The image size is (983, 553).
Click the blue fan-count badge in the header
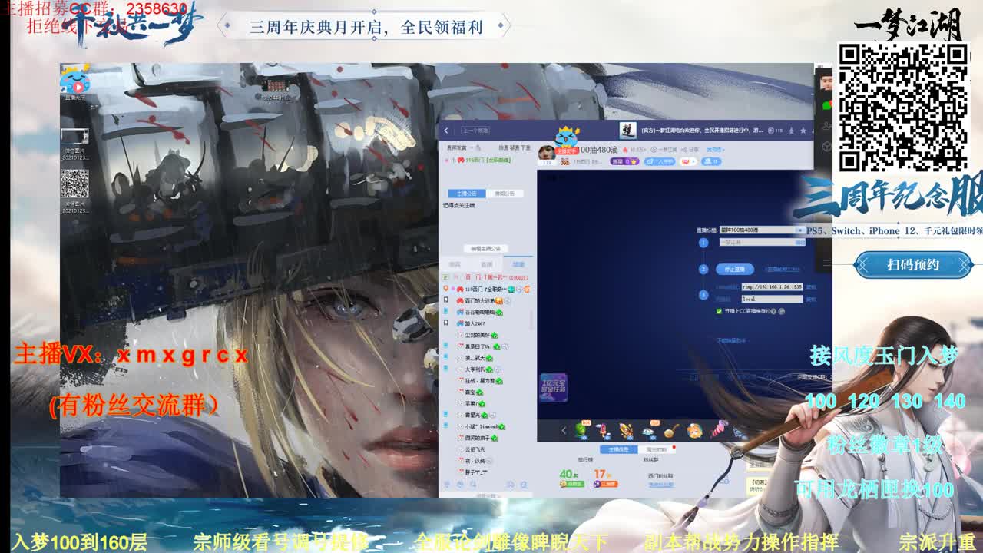coord(711,161)
